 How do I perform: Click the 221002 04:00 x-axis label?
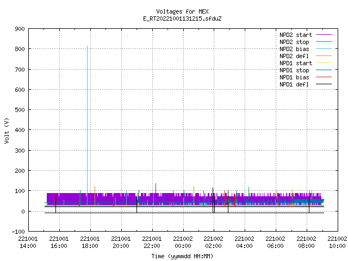244,243
